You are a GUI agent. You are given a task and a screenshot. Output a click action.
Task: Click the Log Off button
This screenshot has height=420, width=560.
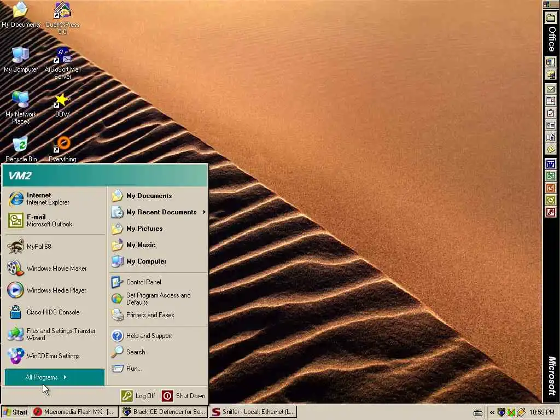pos(138,396)
